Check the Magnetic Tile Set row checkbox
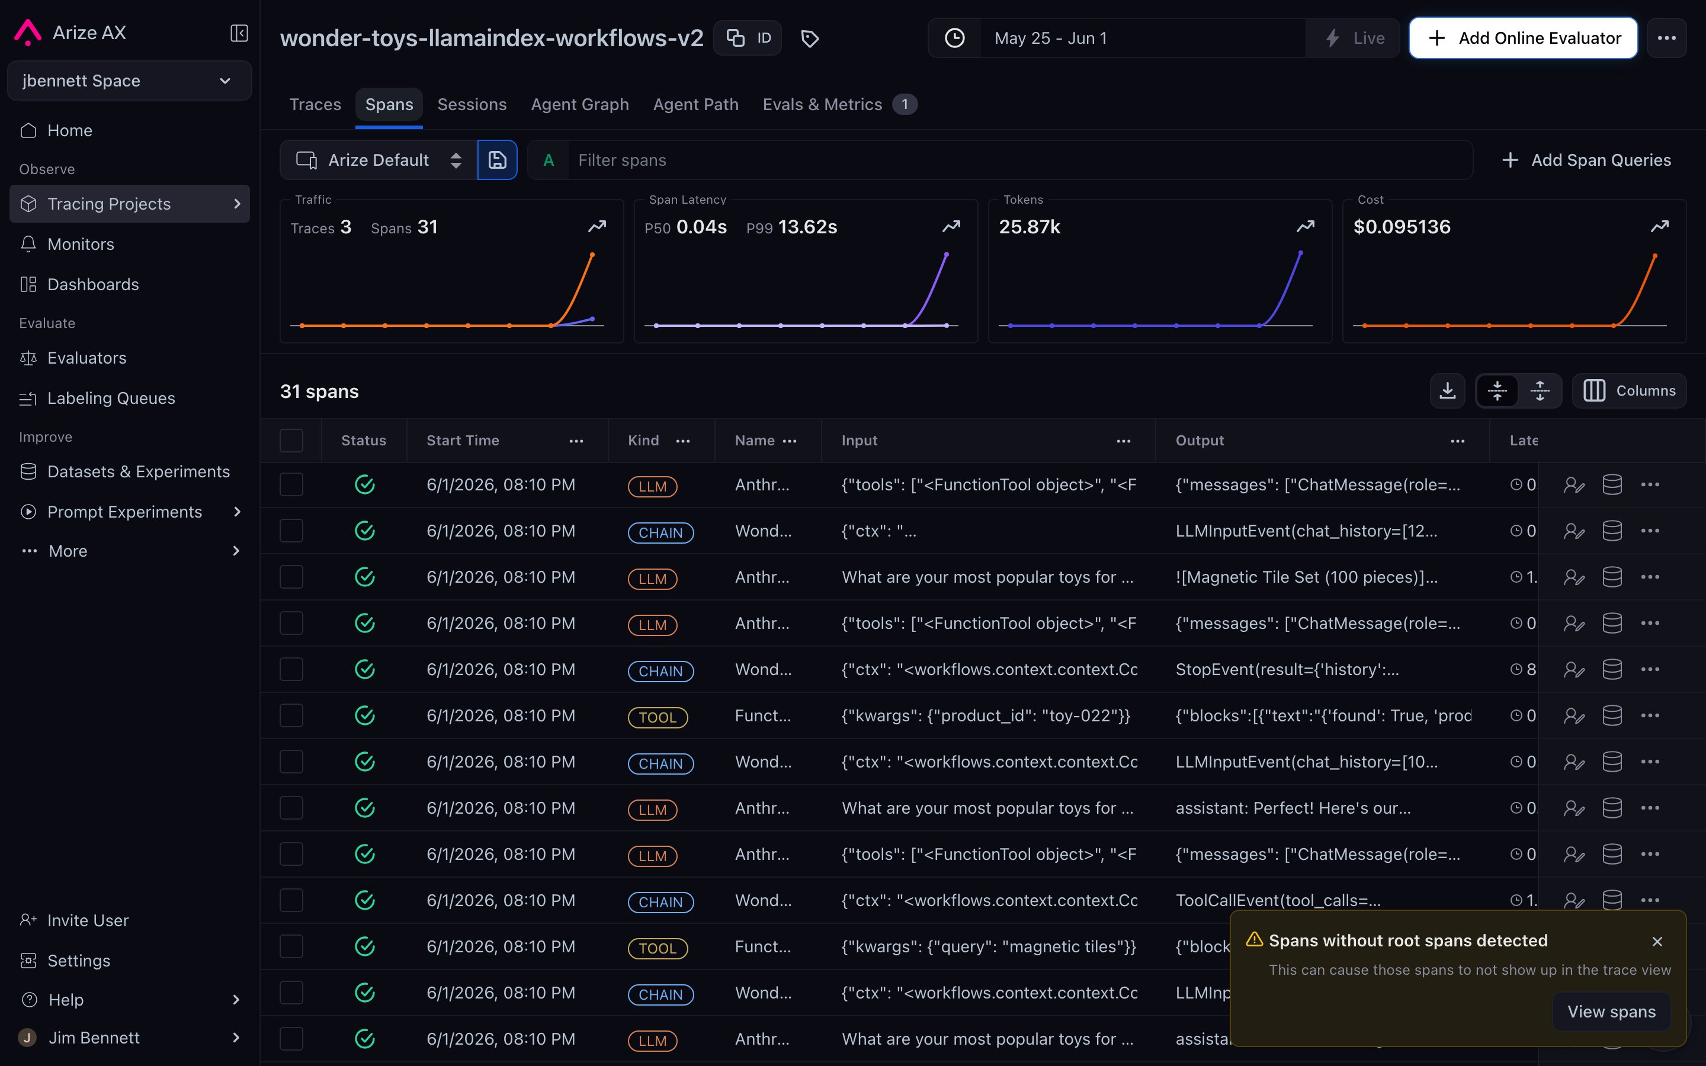The height and width of the screenshot is (1066, 1706). 291,577
